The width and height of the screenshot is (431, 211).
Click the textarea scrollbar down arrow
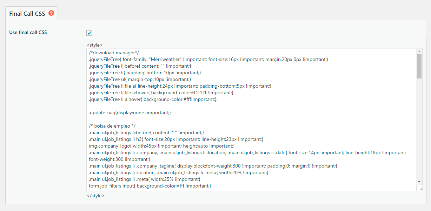(x=419, y=181)
